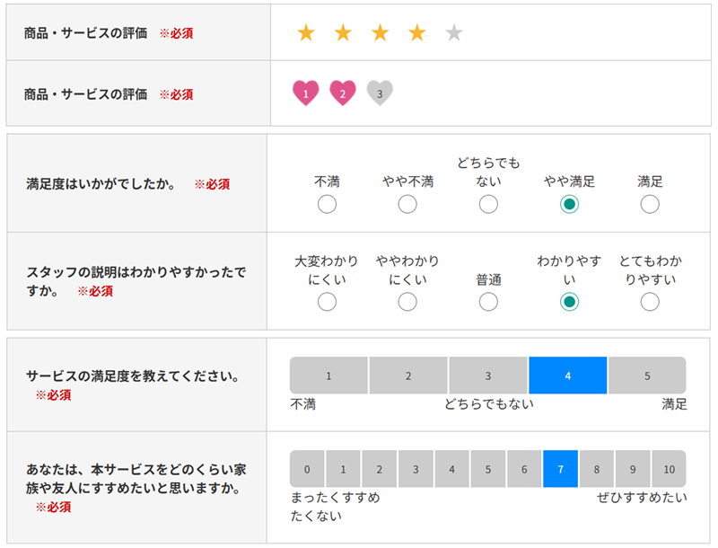Select the third rating star

[380, 33]
